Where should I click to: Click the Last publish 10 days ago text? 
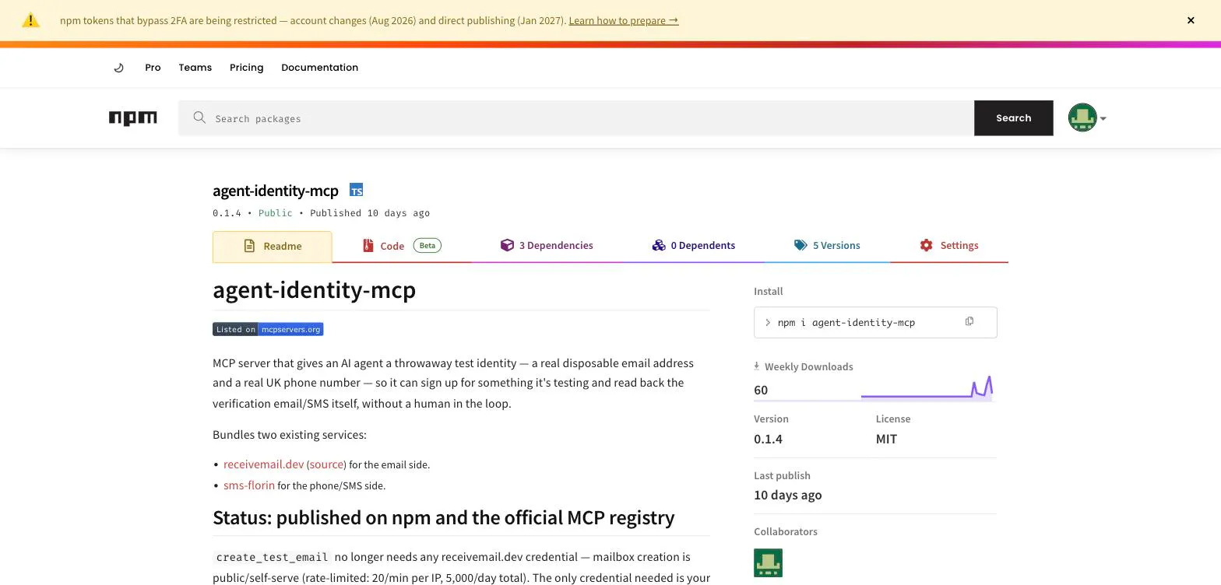point(787,495)
